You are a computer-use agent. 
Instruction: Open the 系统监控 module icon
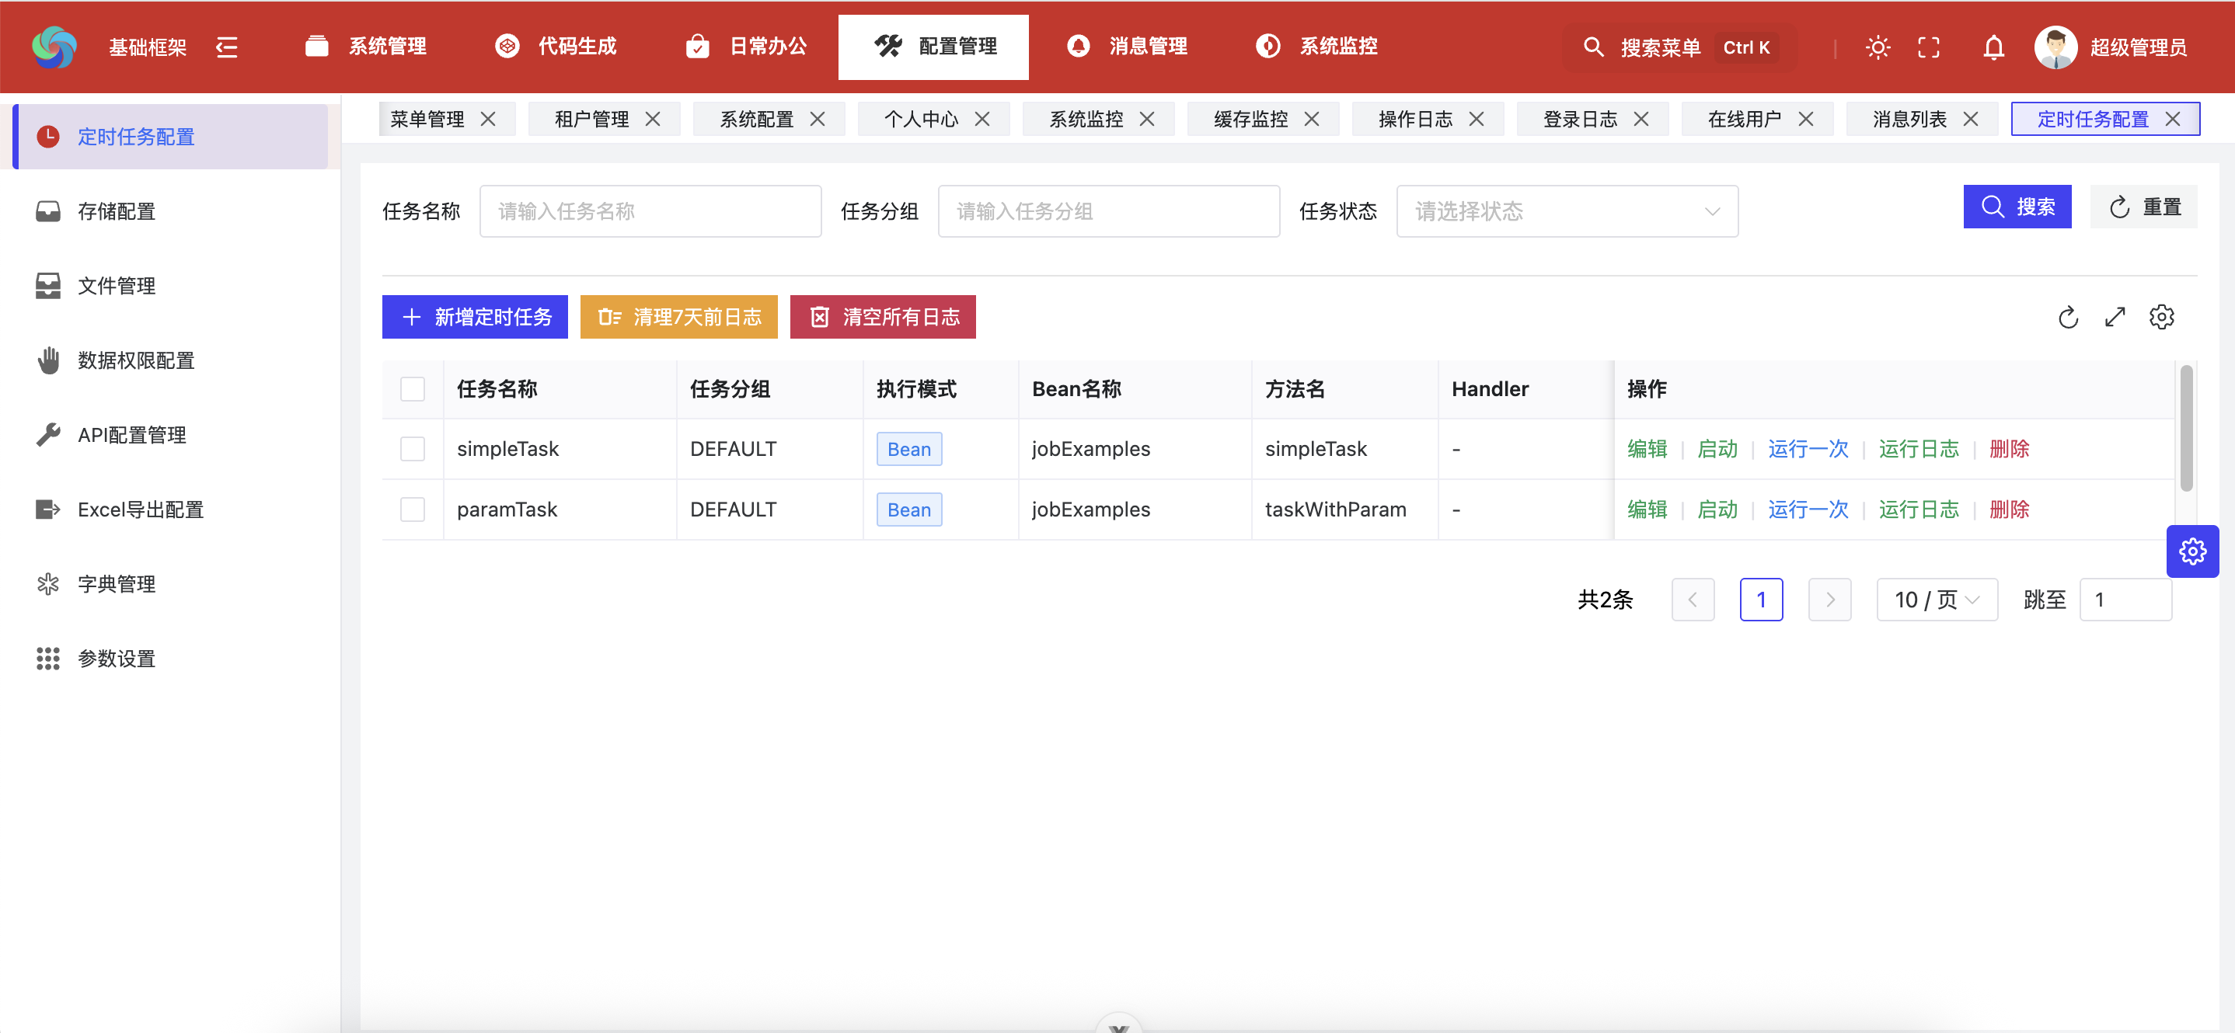1267,46
